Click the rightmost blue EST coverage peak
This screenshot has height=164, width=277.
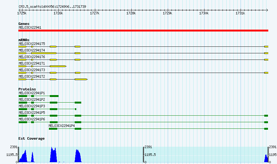tap(266, 158)
